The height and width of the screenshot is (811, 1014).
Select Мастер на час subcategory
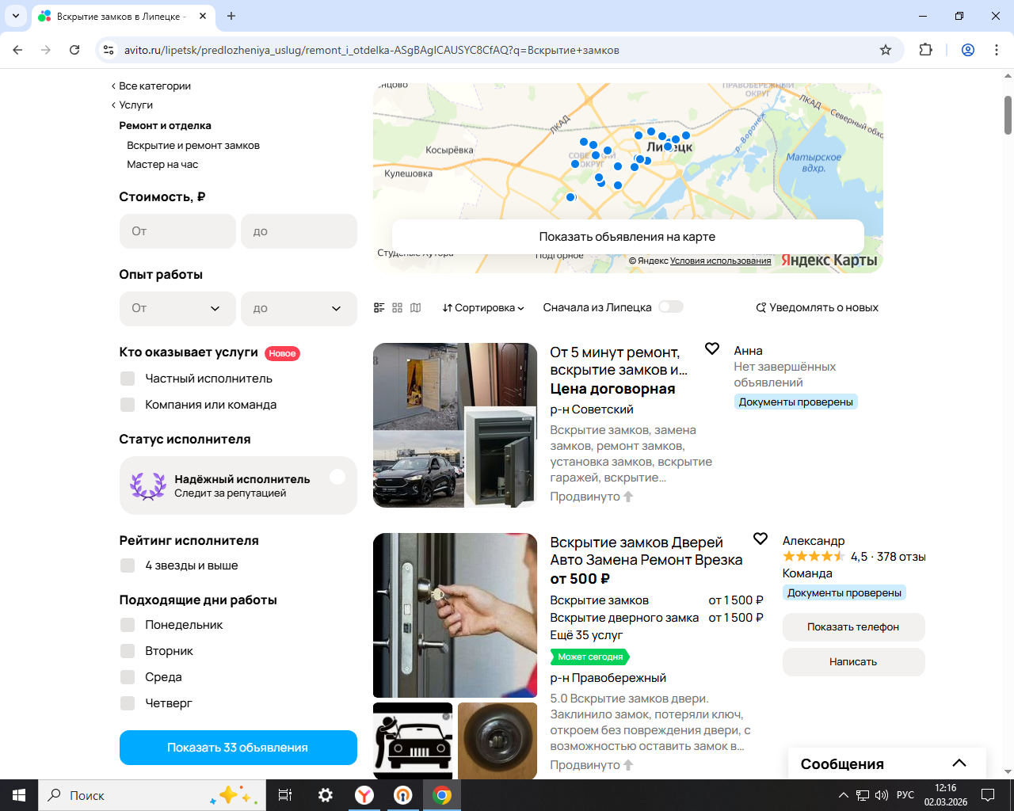pos(162,164)
